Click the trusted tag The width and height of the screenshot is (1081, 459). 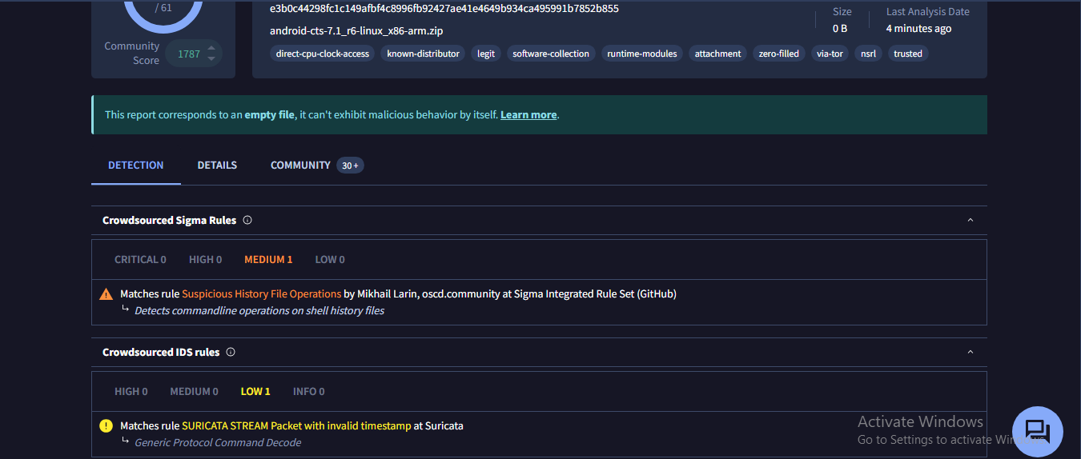908,54
